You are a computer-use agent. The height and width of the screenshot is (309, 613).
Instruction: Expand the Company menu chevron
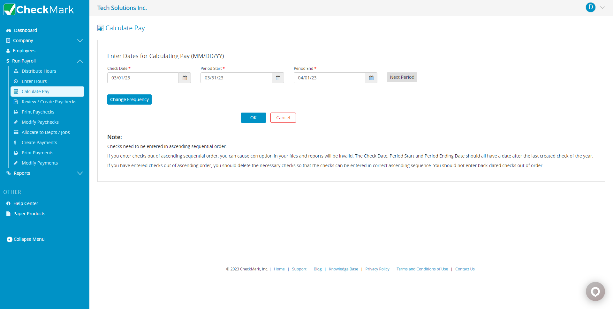80,40
